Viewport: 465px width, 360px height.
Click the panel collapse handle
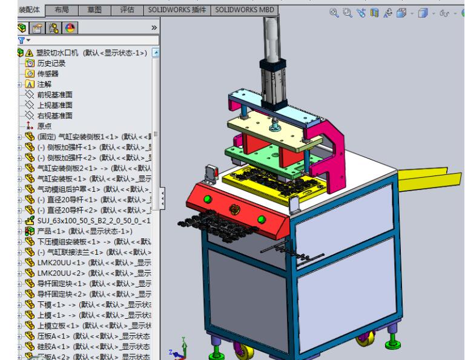[162, 198]
